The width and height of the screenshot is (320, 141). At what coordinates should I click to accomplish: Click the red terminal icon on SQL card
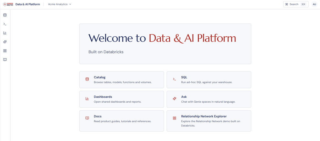click(x=174, y=79)
